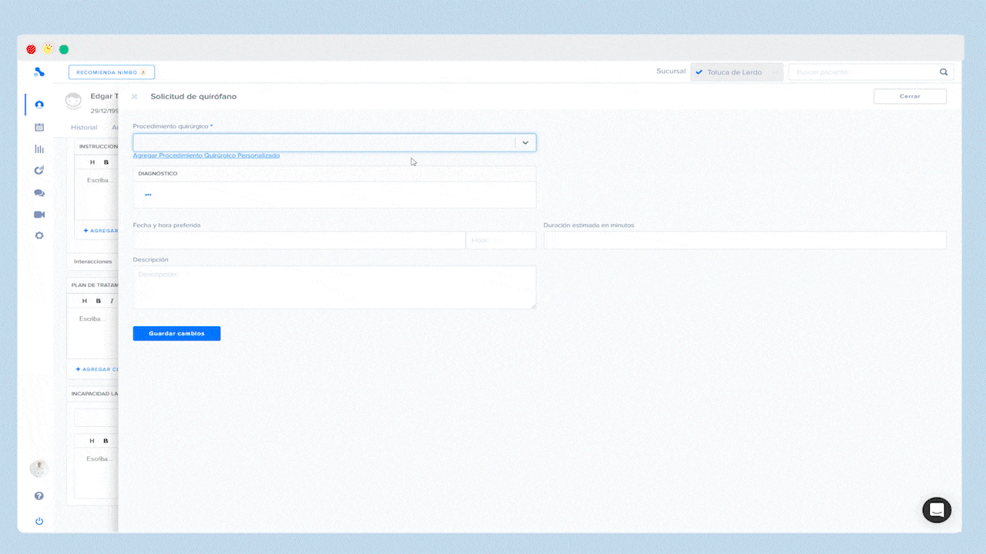Click the patient smiley avatar icon
Screen dimensions: 986x554
click(x=73, y=102)
